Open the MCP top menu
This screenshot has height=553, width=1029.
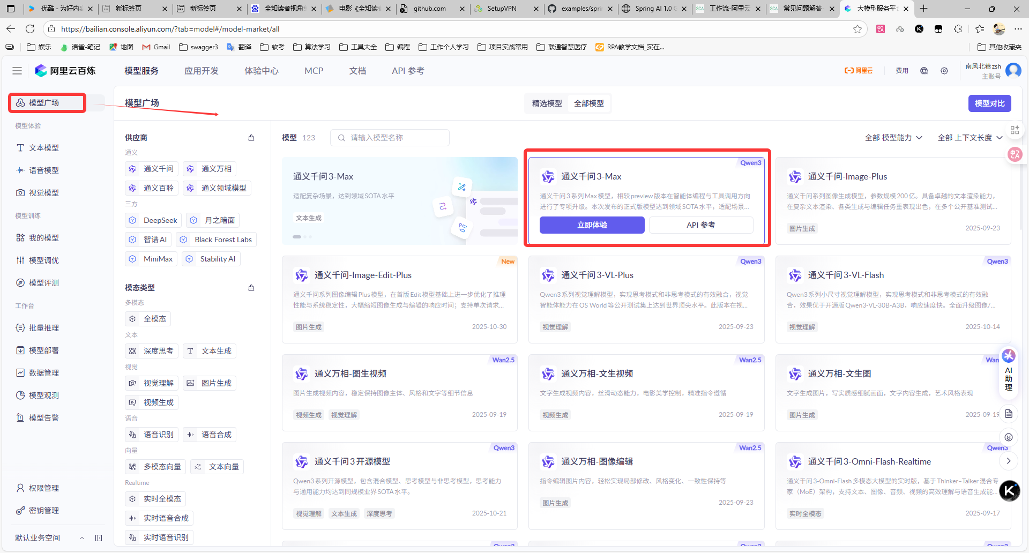point(314,71)
